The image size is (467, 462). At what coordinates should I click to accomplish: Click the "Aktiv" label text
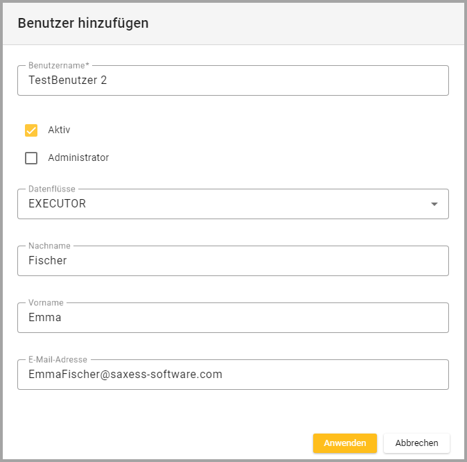[x=59, y=130]
